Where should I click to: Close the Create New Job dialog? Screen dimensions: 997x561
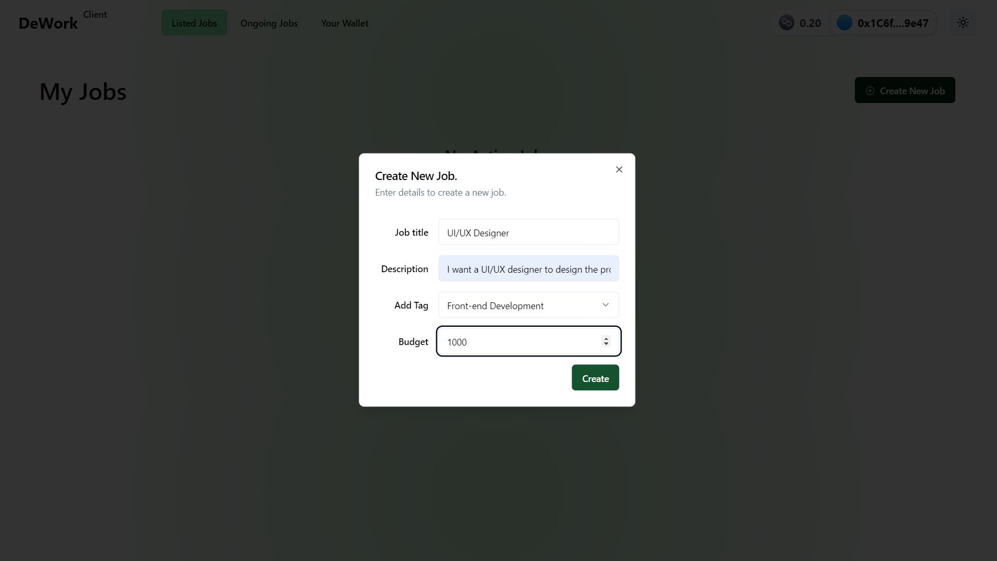pos(619,170)
